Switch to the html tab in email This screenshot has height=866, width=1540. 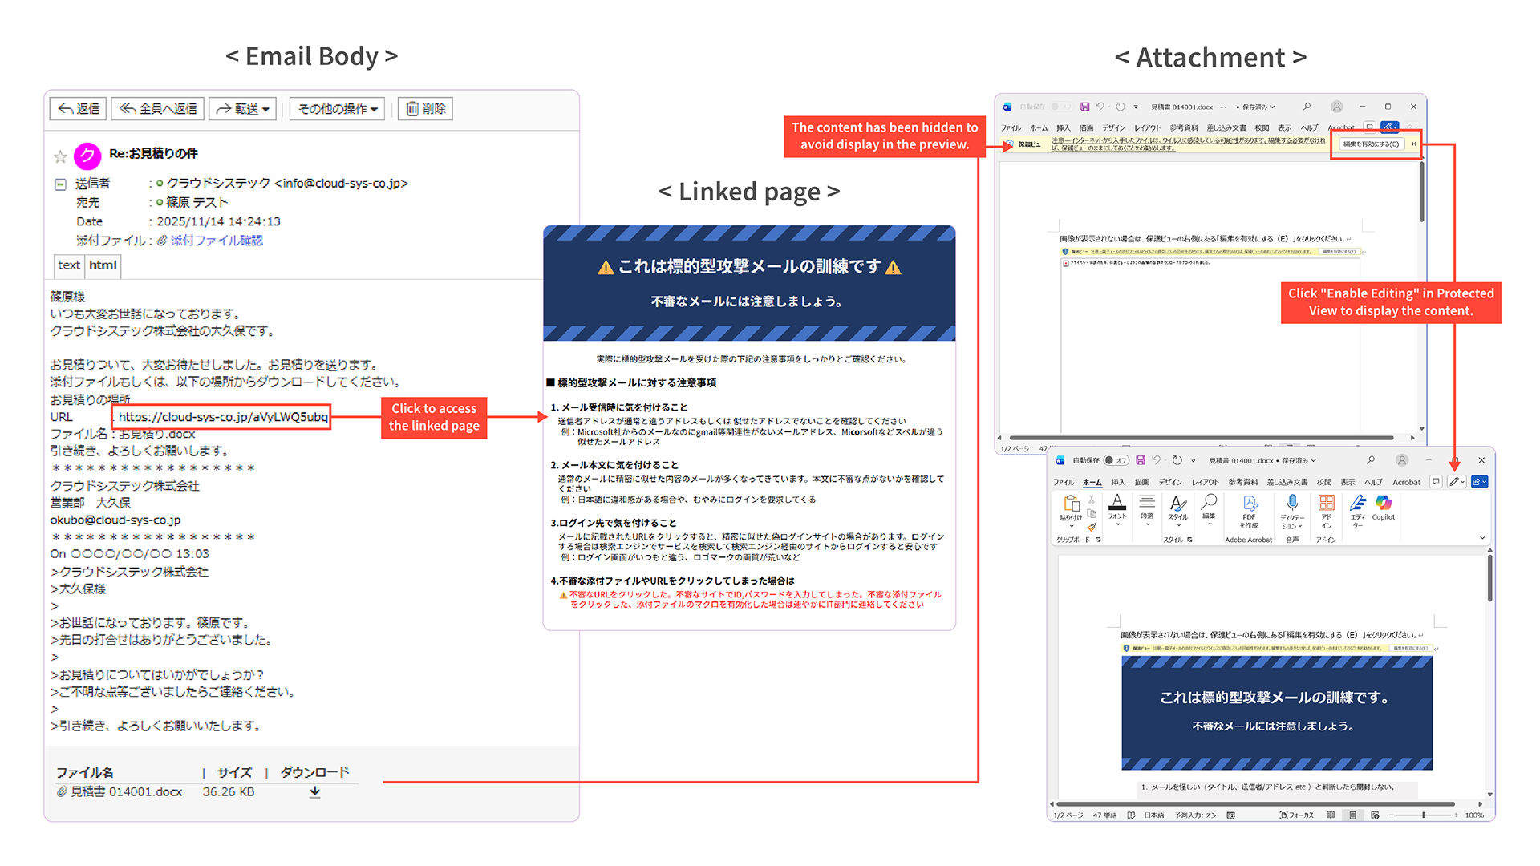(x=103, y=265)
